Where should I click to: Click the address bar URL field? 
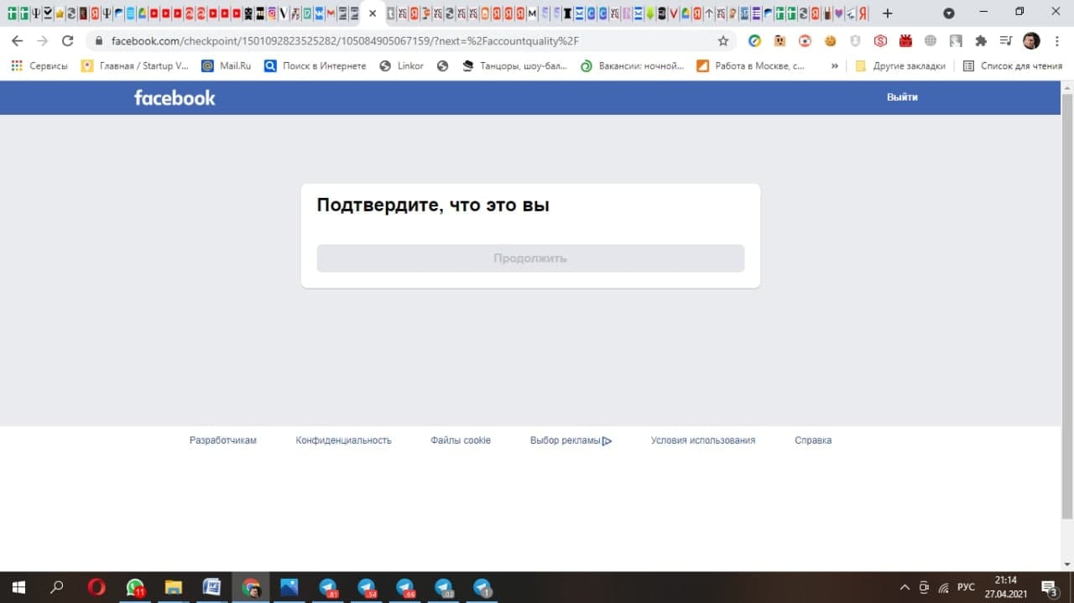pos(411,41)
